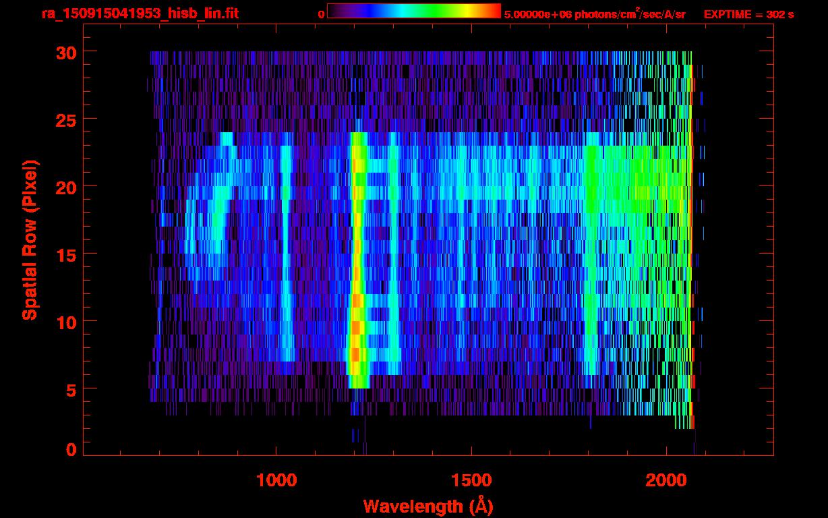Click the 25 spatial row tick label

pos(67,119)
